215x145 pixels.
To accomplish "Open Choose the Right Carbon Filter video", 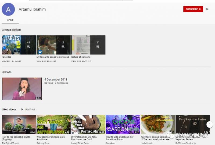I will [123, 125].
